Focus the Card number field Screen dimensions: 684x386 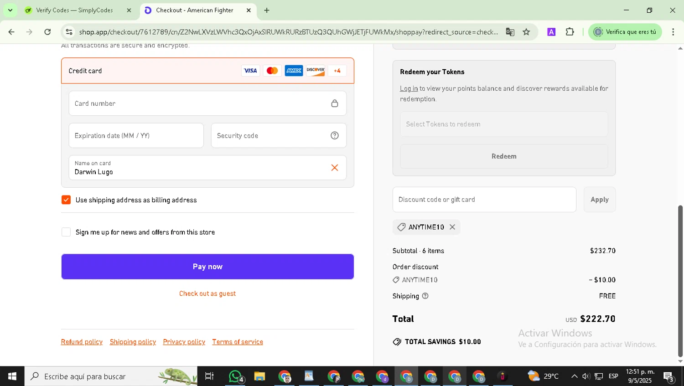click(x=207, y=103)
